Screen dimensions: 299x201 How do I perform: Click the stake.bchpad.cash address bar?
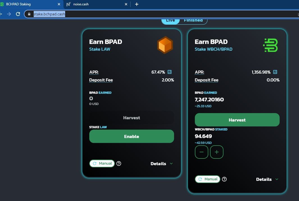(x=162, y=14)
